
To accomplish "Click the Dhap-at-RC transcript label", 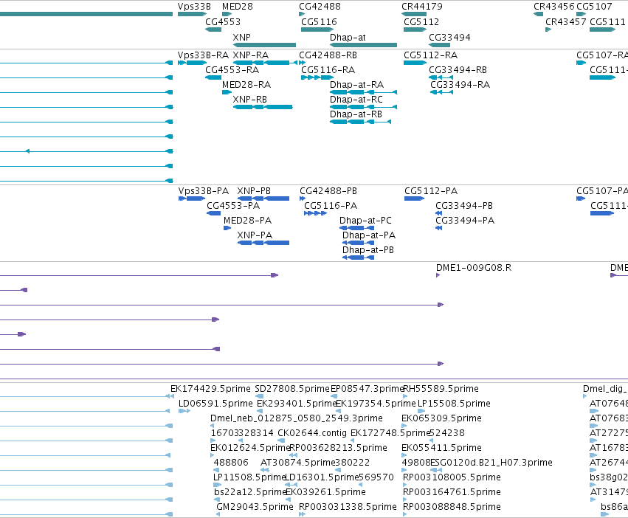I will click(356, 100).
